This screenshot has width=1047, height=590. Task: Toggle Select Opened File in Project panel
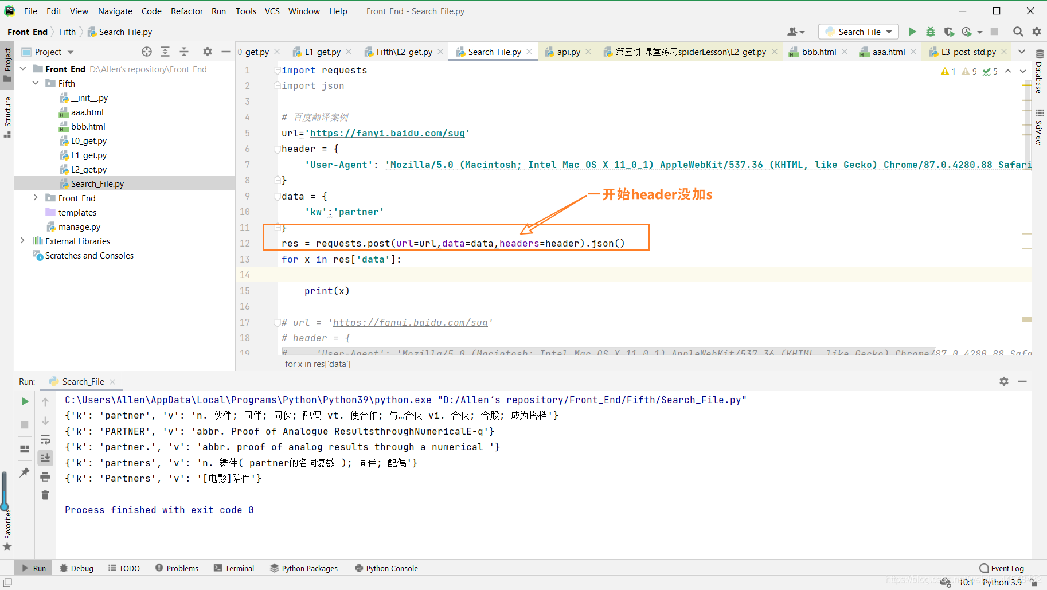coord(147,52)
